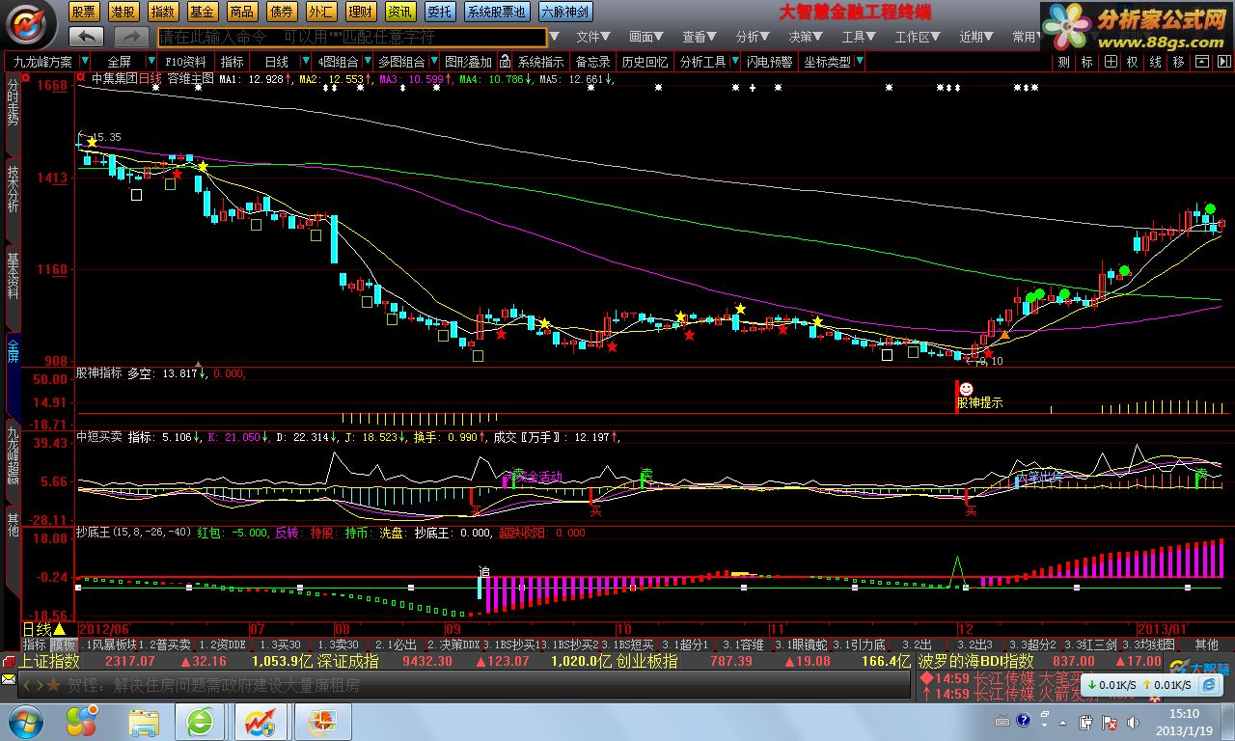Click the 权 adjustment icon

click(1133, 62)
